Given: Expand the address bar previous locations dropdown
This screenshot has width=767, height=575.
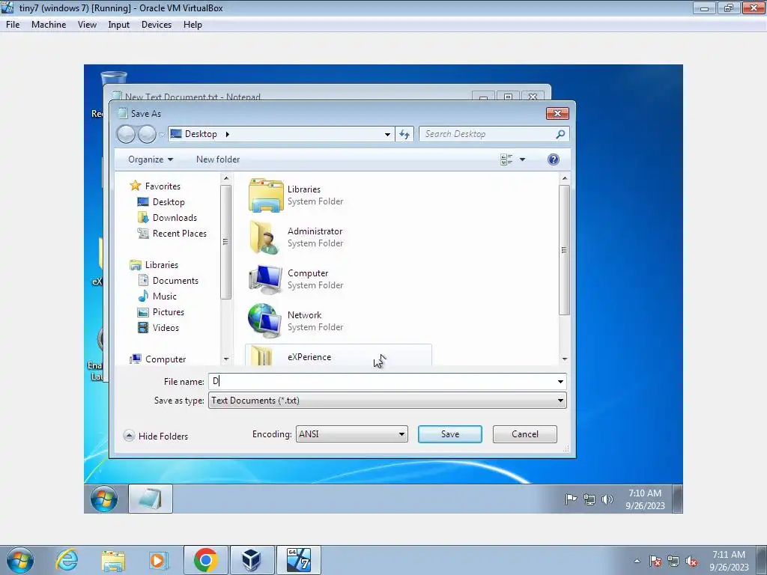Looking at the screenshot, I should click(x=387, y=134).
